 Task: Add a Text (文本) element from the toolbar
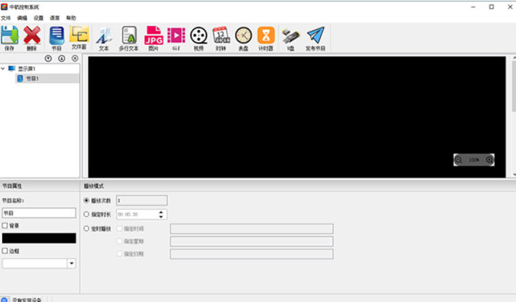(x=103, y=37)
